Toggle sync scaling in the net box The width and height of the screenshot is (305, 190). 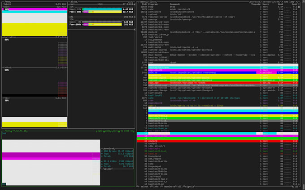[x=100, y=131]
